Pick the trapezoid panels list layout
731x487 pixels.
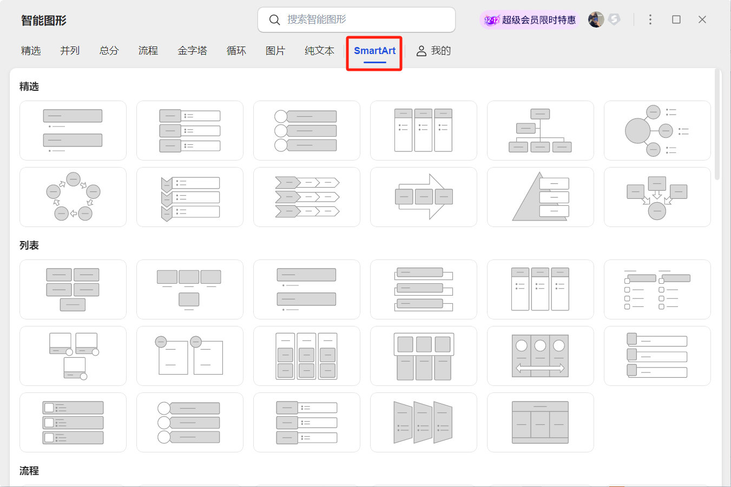(x=423, y=422)
